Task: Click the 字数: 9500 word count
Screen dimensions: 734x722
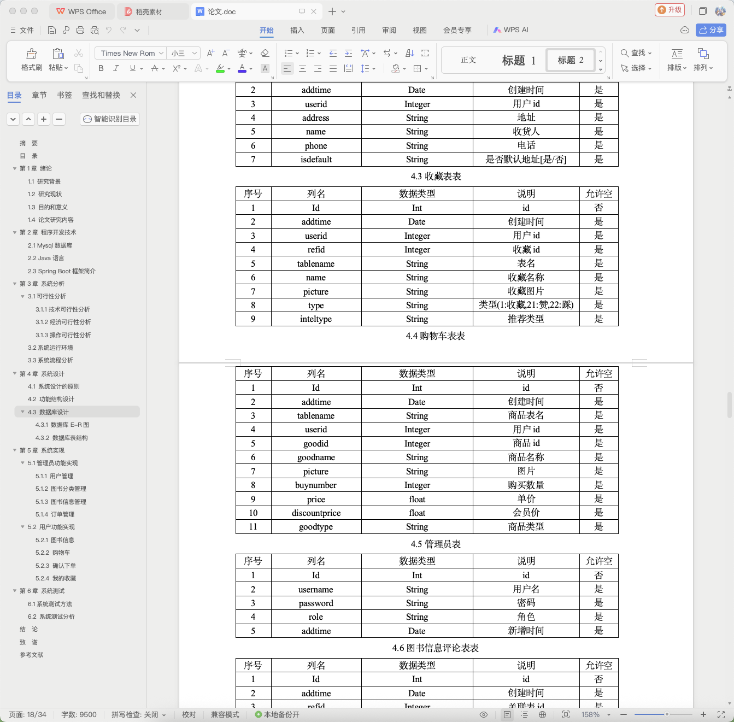Action: [x=79, y=714]
